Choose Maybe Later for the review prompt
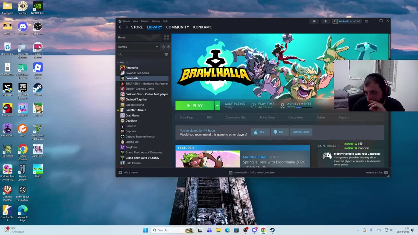This screenshot has width=418, height=235. 301,132
